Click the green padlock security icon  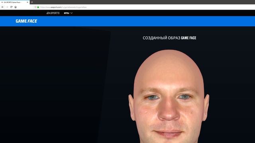38,7
